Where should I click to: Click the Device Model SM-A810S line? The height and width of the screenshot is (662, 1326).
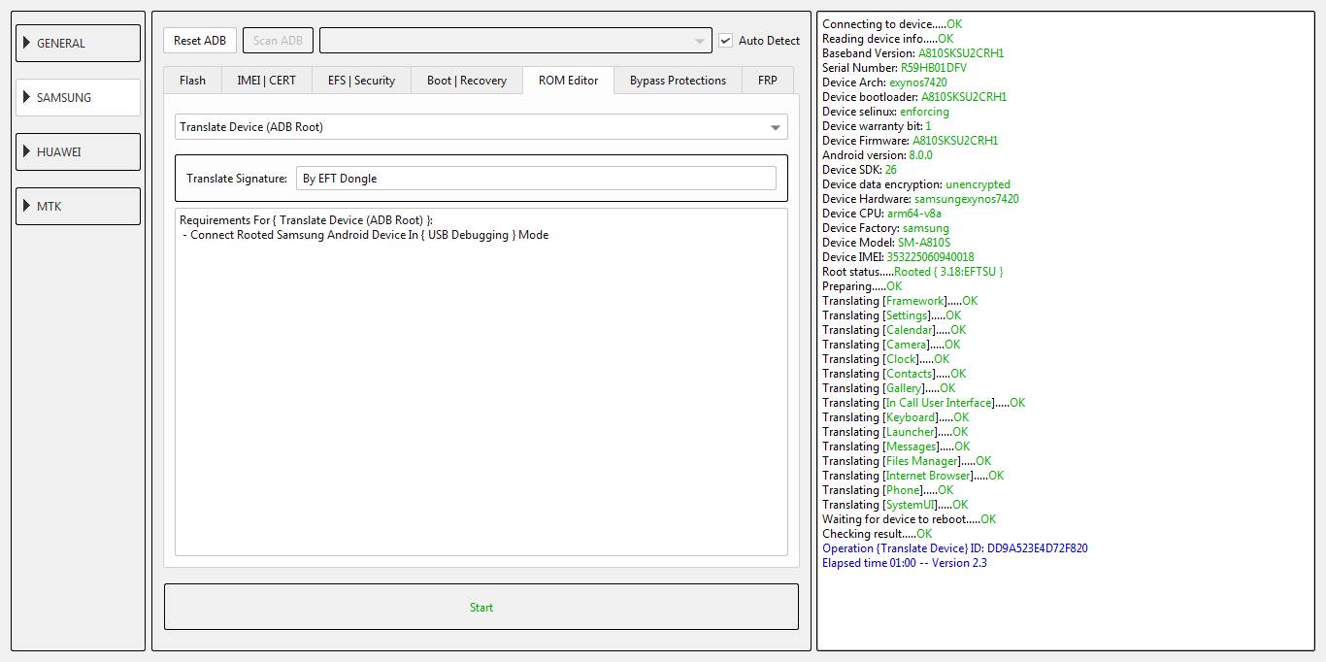coord(886,243)
